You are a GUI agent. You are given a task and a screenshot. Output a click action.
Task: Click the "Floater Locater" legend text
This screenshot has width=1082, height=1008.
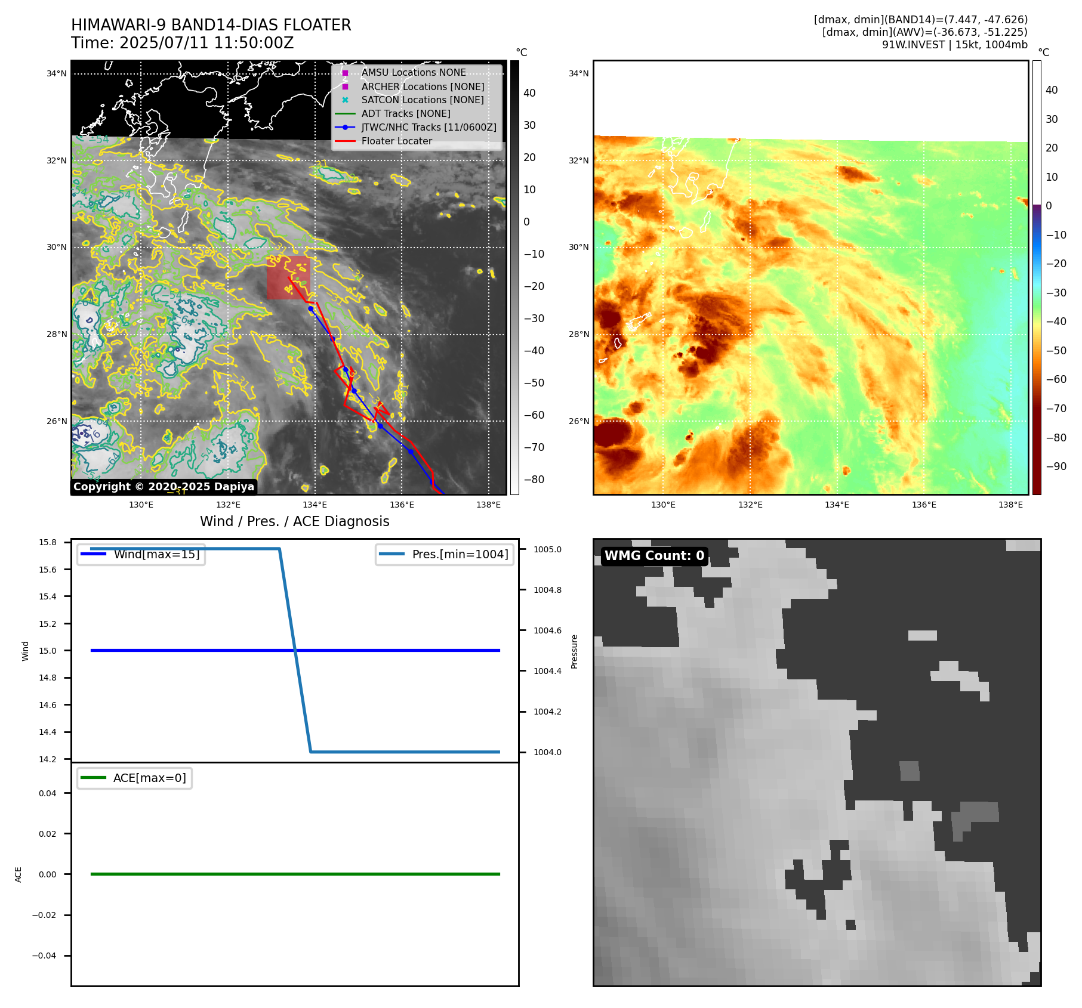point(397,141)
